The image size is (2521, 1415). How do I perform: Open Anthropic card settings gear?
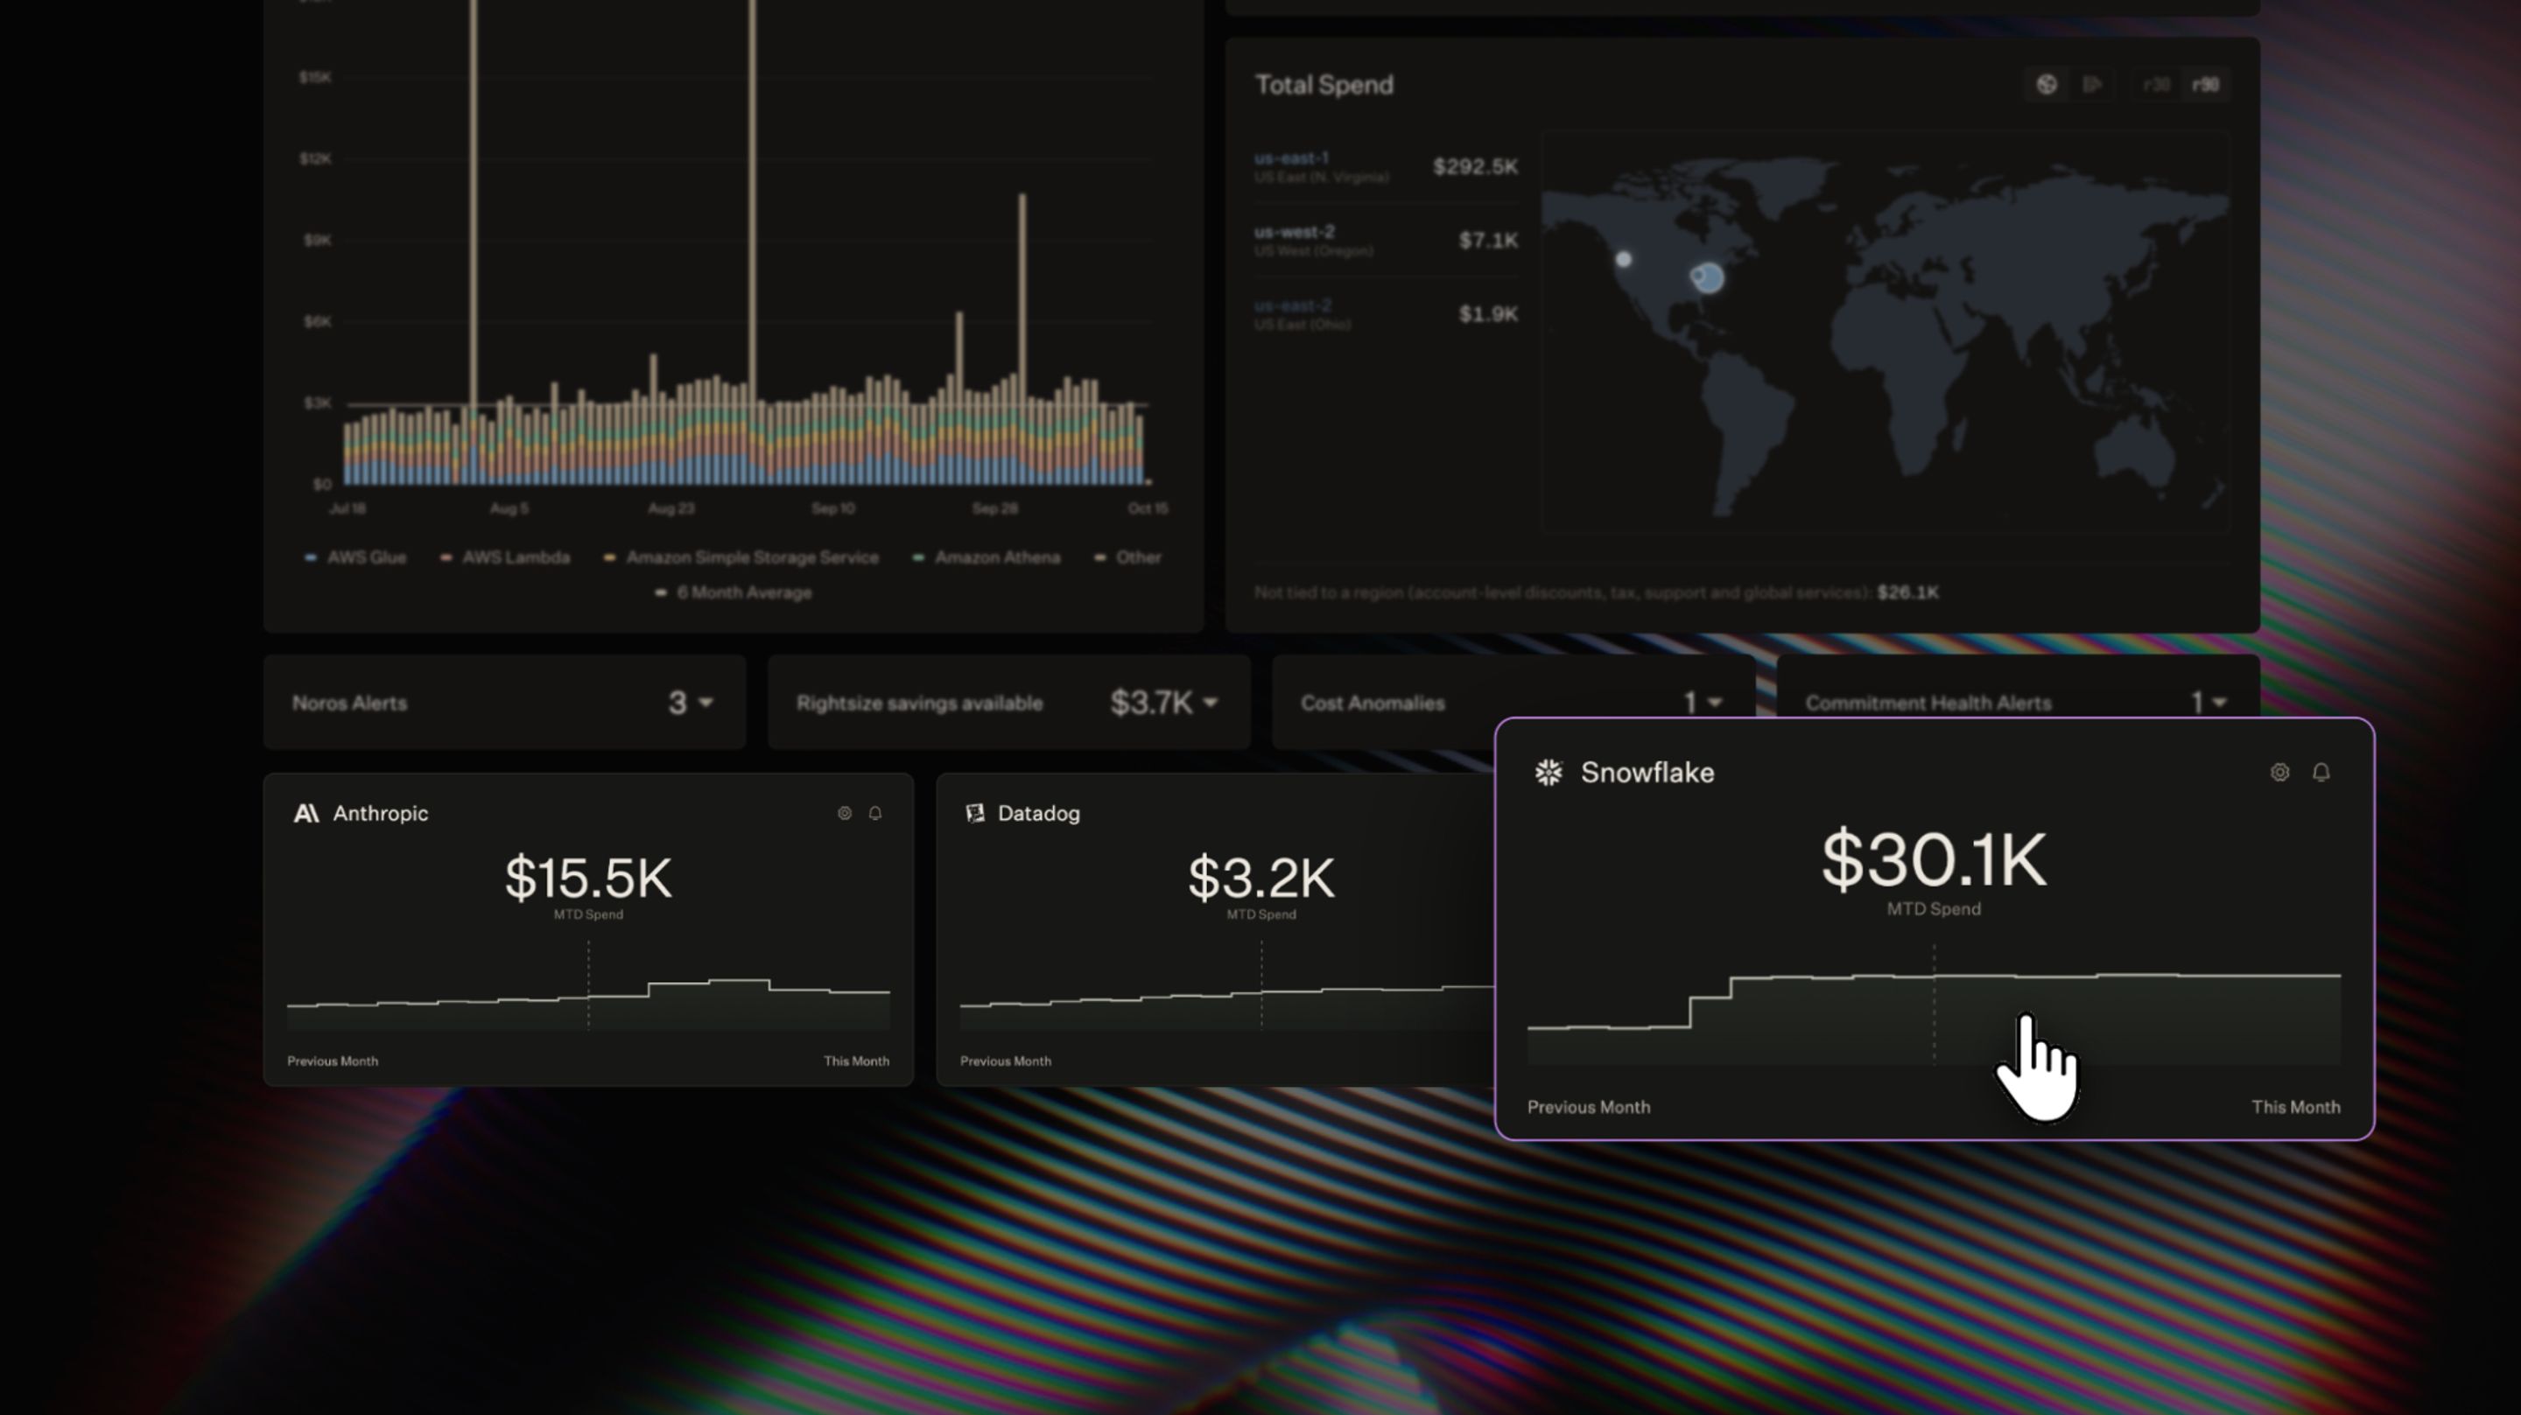tap(845, 813)
